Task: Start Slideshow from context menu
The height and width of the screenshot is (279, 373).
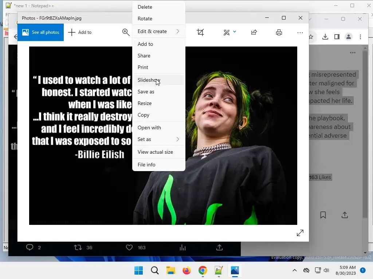Action: tap(159, 80)
